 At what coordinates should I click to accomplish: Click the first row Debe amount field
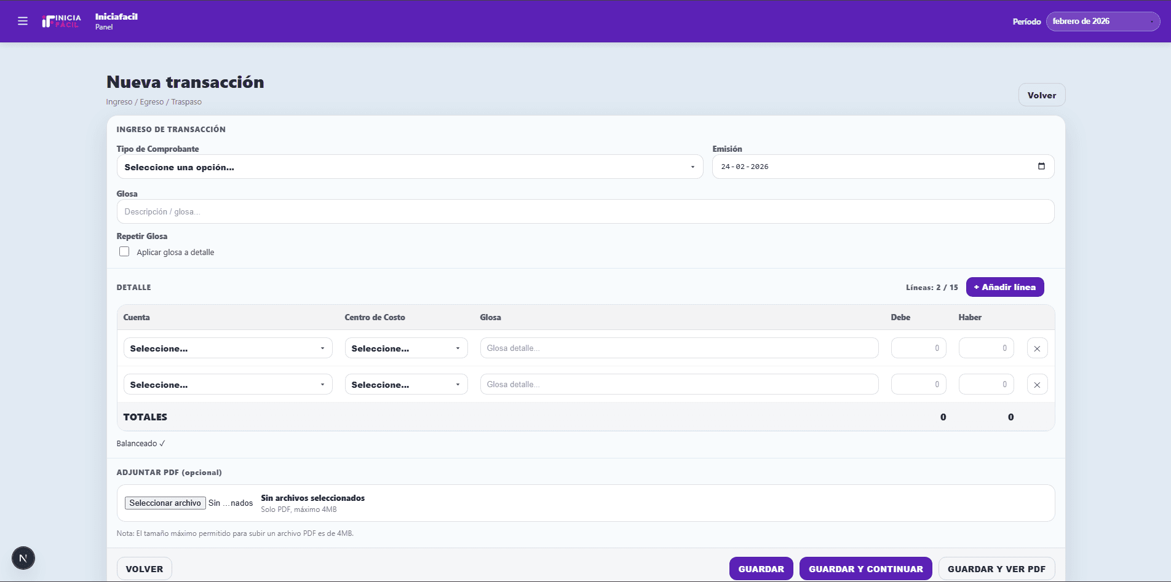point(918,348)
